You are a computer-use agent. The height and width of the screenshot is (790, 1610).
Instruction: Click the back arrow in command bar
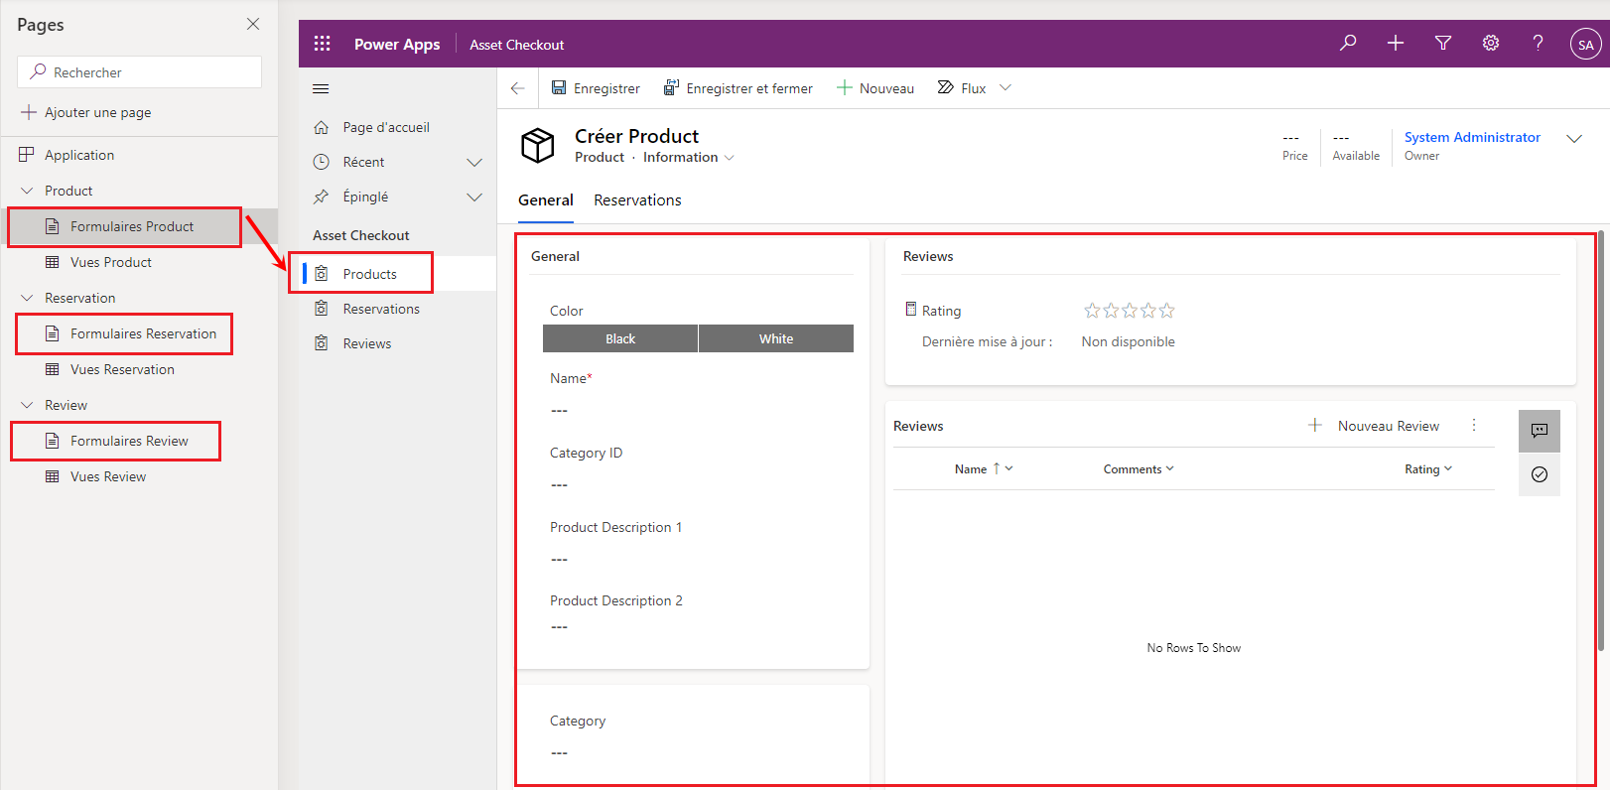(517, 88)
